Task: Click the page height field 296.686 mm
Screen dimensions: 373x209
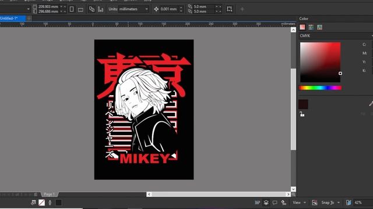Action: [48, 12]
